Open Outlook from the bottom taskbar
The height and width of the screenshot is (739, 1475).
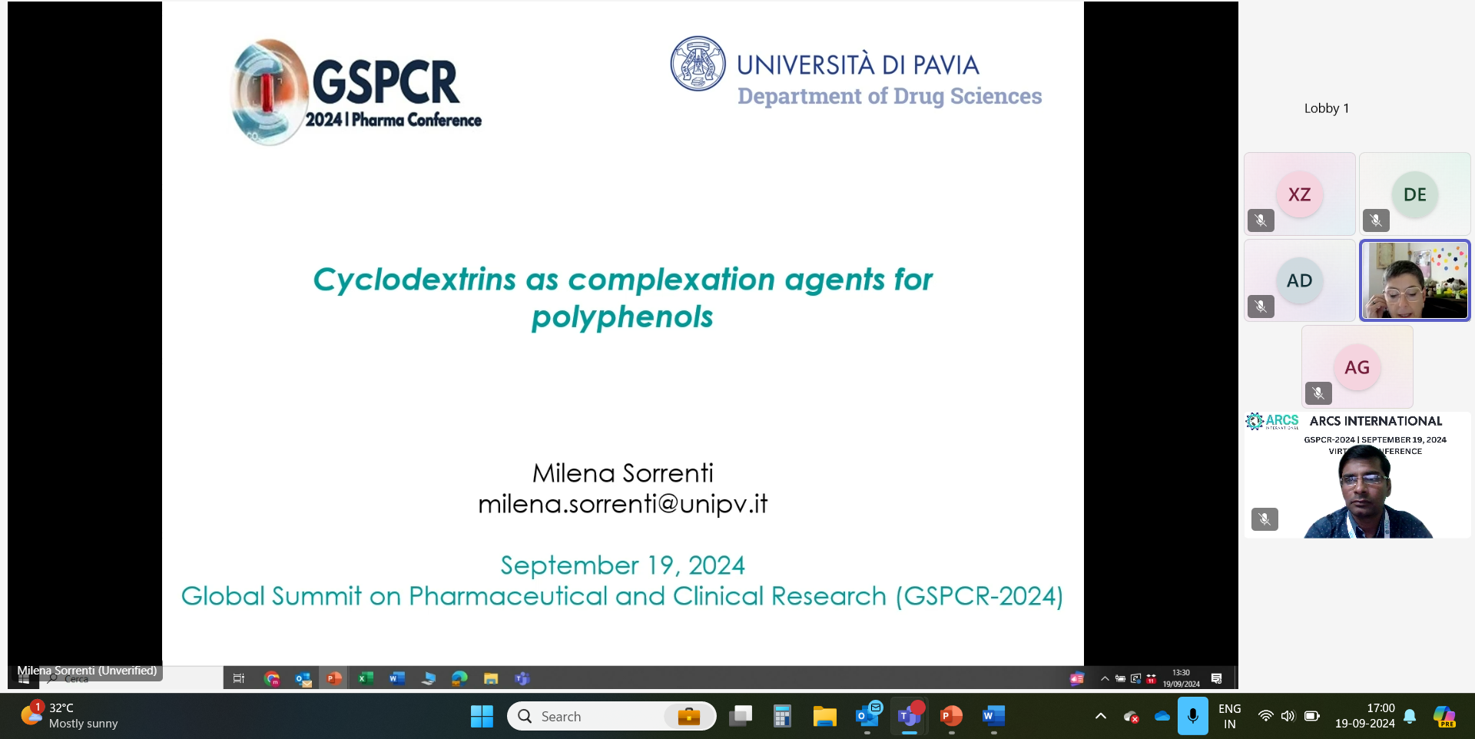coord(868,714)
